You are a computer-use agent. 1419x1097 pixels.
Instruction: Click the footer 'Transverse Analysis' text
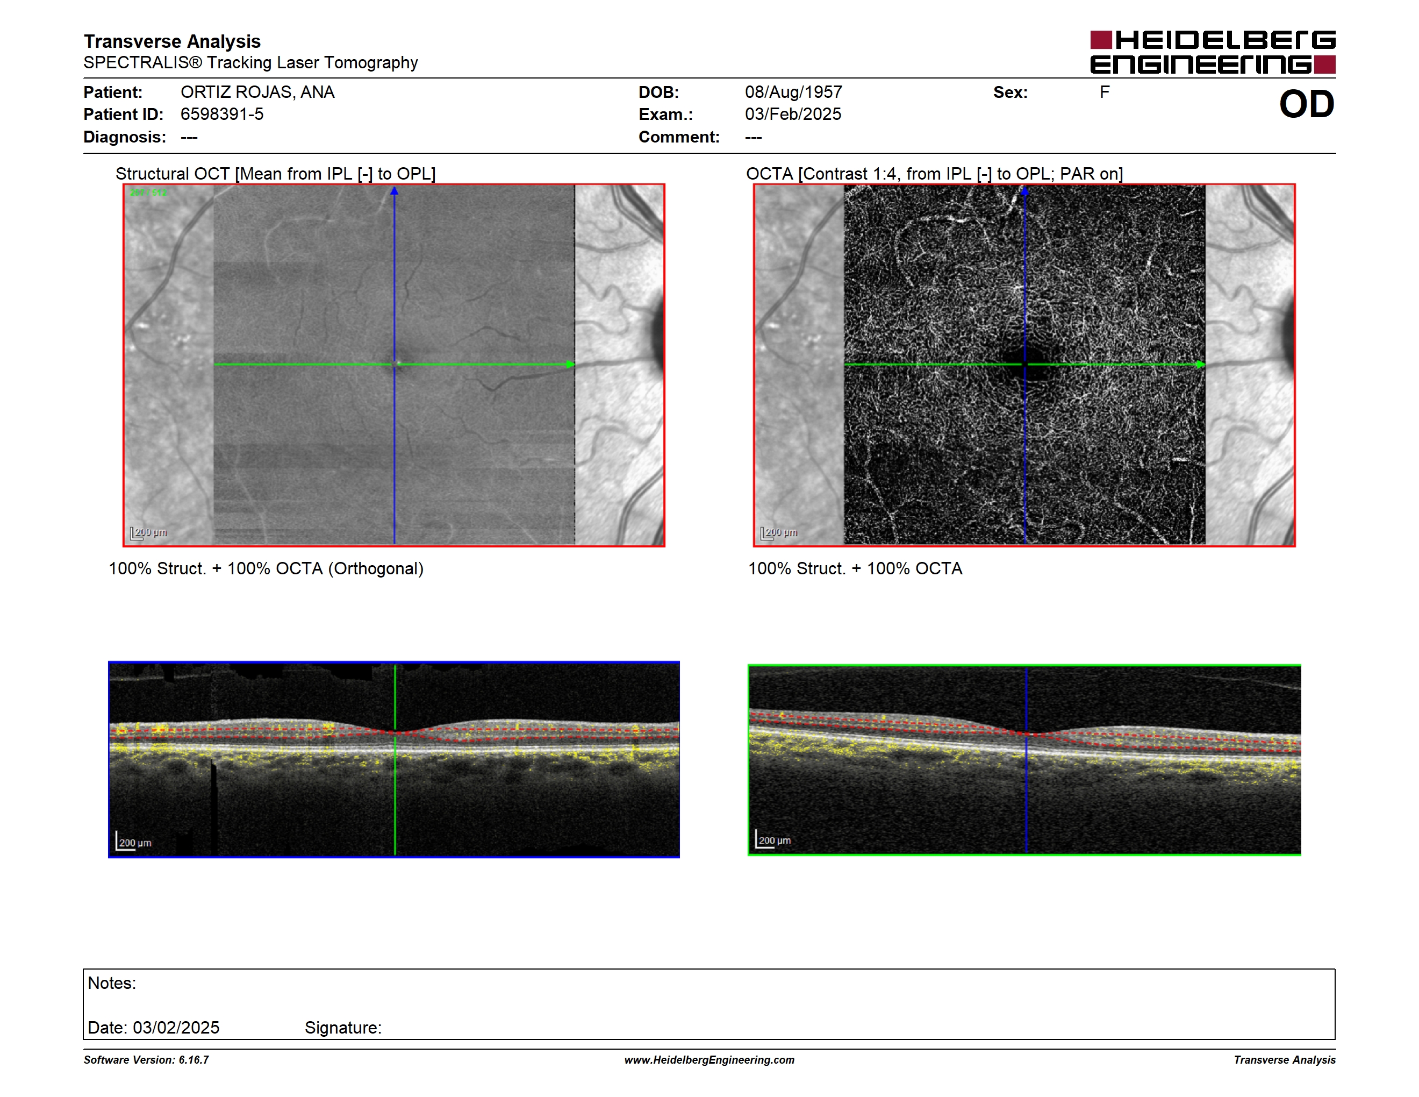1285,1060
